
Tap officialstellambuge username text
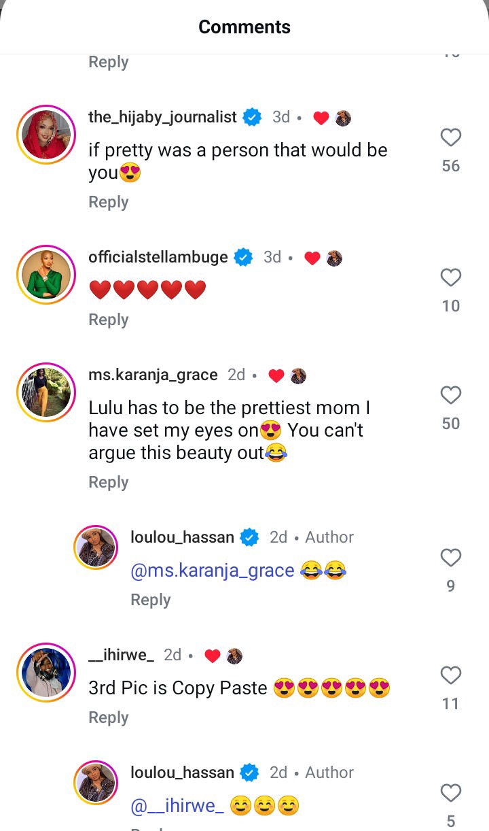click(x=158, y=257)
